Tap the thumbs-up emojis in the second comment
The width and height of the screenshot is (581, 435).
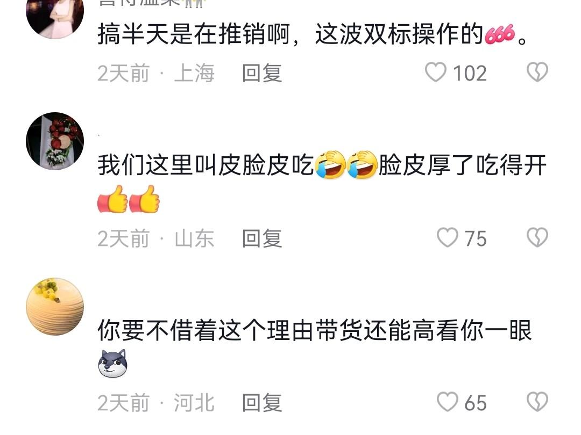click(x=129, y=199)
